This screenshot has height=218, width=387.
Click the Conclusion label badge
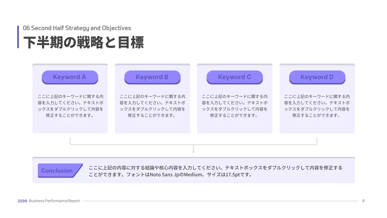57,170
